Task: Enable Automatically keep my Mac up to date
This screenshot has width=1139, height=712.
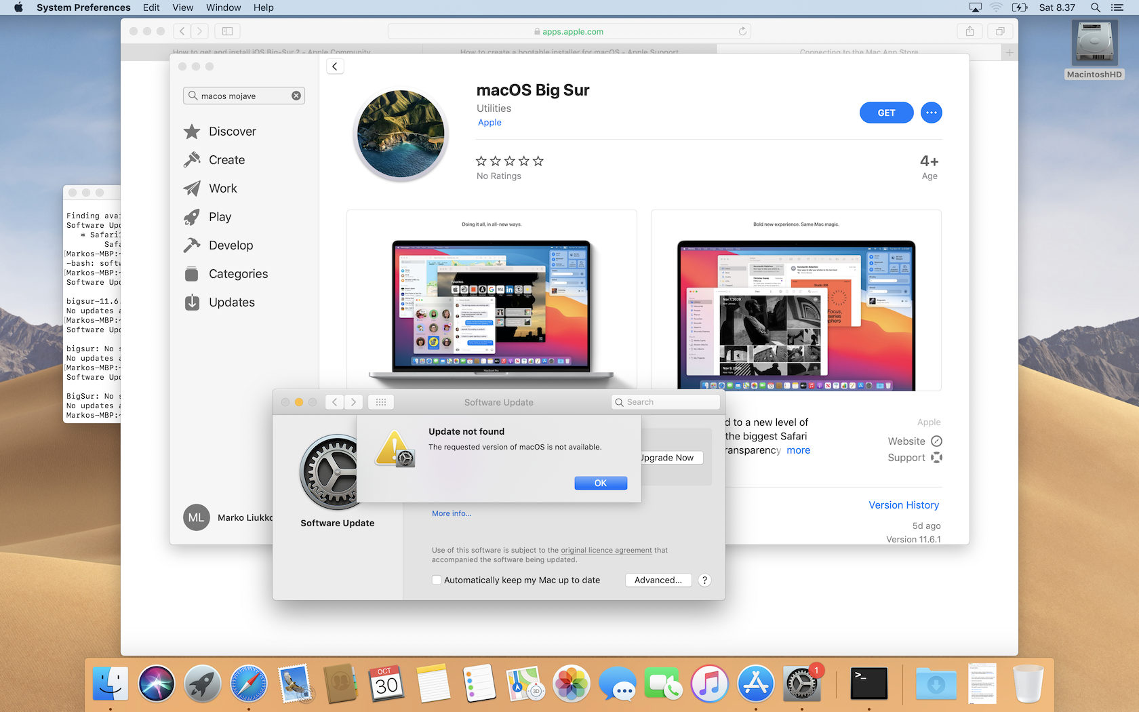Action: coord(437,580)
